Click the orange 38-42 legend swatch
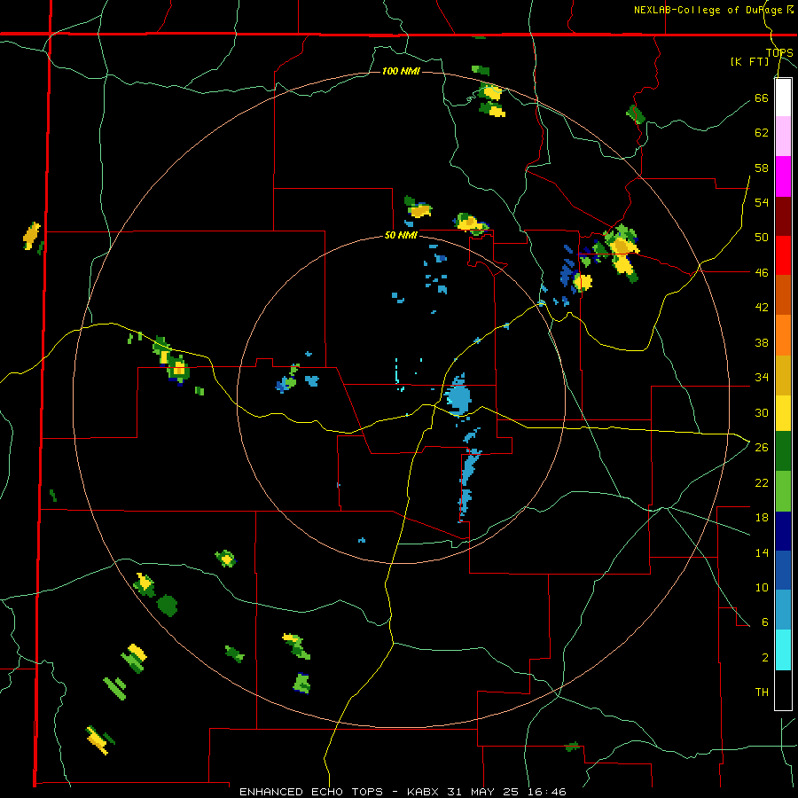 point(783,335)
